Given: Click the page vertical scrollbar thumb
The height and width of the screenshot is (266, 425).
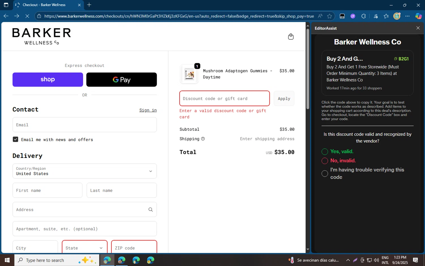Looking at the screenshot, I should coord(308,69).
